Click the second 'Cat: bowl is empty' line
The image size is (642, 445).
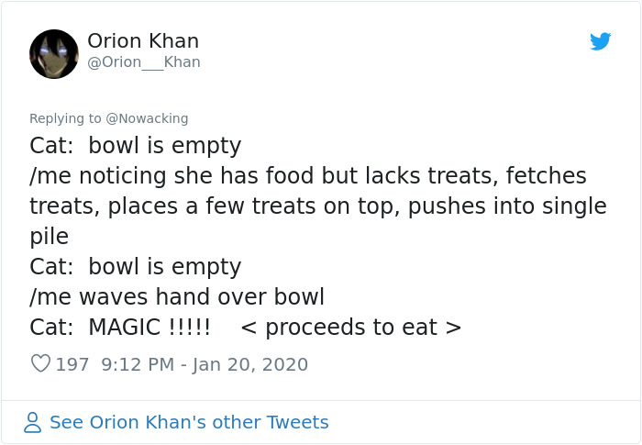[x=136, y=267]
